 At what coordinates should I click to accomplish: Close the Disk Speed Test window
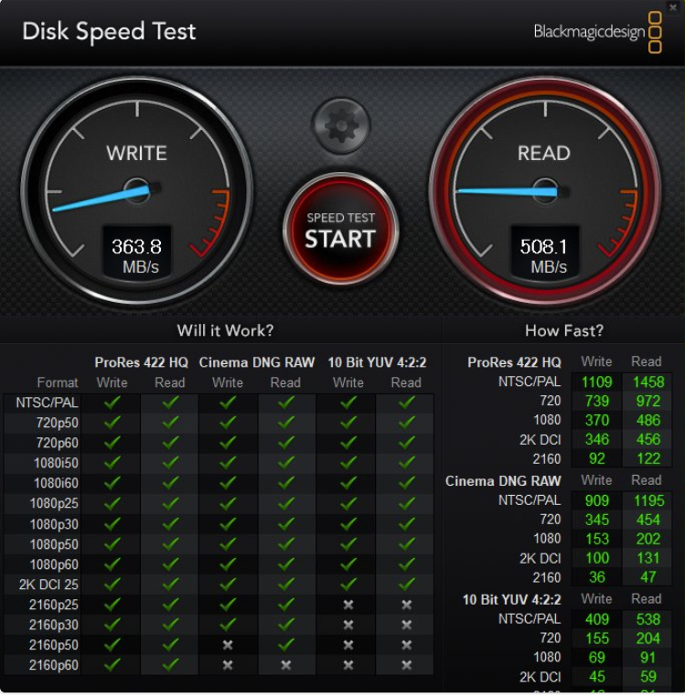click(x=673, y=7)
